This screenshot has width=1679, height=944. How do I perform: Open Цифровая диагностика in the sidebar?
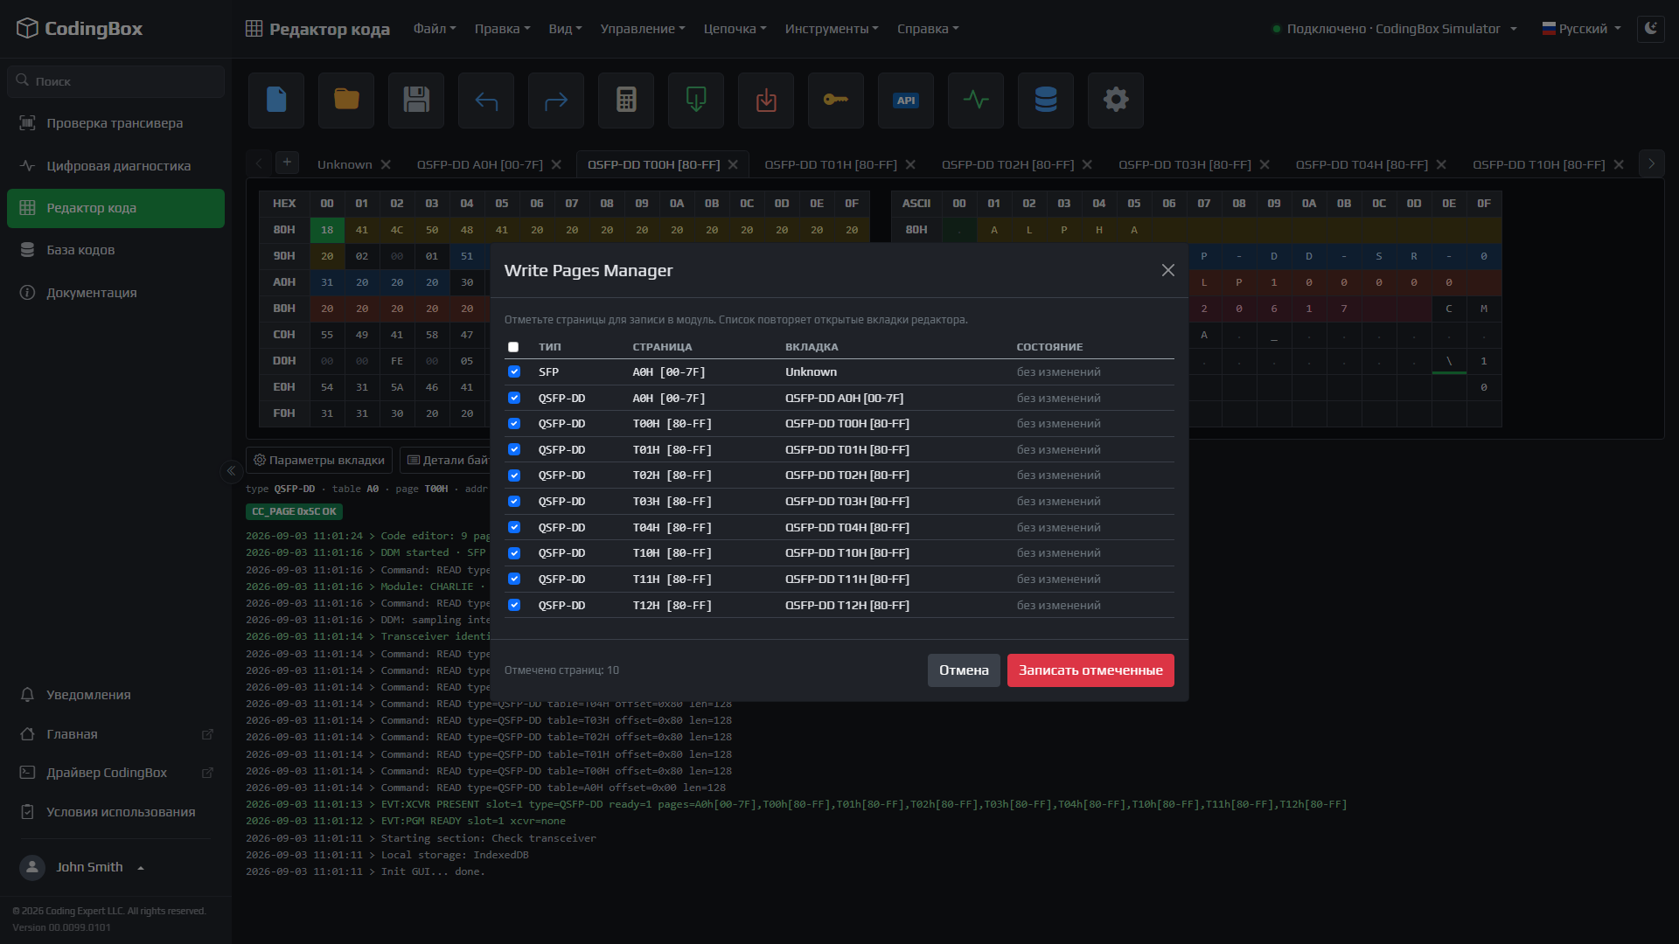pyautogui.click(x=115, y=166)
